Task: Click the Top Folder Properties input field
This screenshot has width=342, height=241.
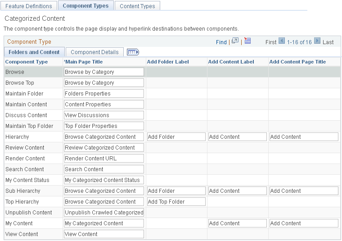Action: 104,126
